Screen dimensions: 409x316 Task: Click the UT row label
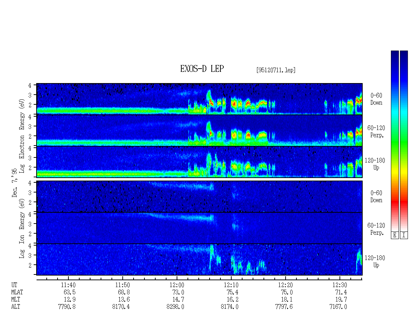click(x=14, y=285)
